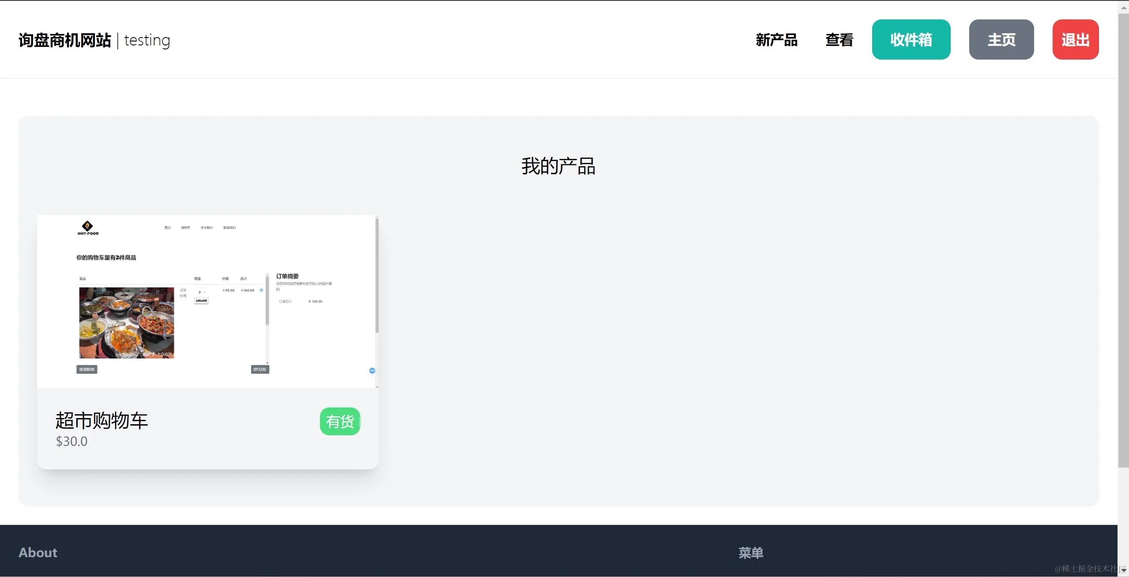
Task: Click the blue trash delete icon
Action: pos(261,290)
